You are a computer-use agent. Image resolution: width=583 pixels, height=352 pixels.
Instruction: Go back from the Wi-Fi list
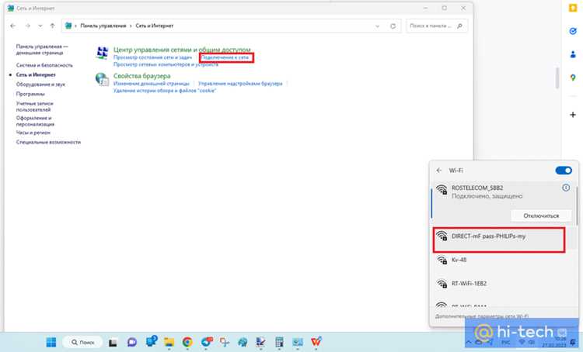tap(439, 171)
